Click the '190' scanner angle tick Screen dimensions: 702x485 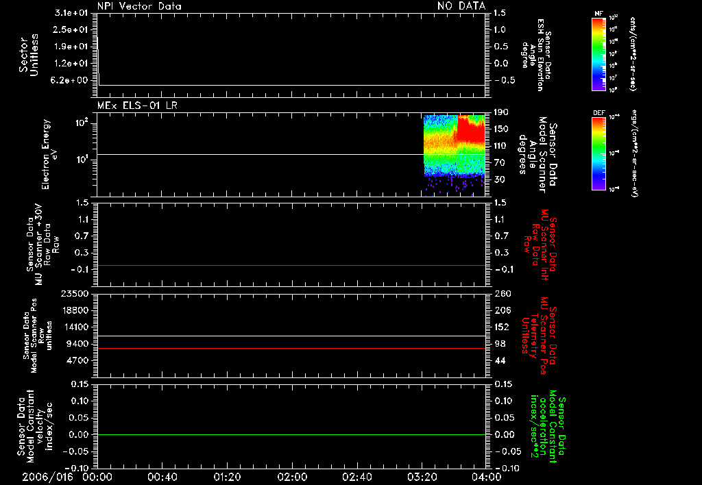(x=501, y=112)
